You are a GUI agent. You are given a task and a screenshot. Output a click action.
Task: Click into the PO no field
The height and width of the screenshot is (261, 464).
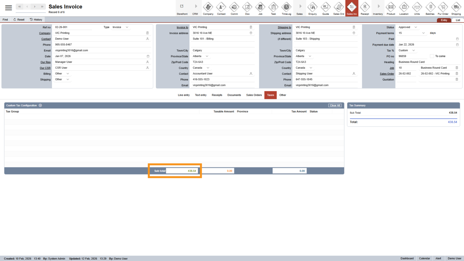point(412,56)
